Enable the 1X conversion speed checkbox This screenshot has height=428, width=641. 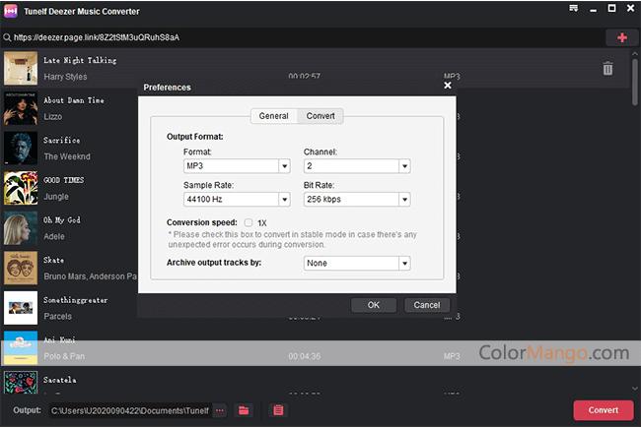(x=249, y=222)
